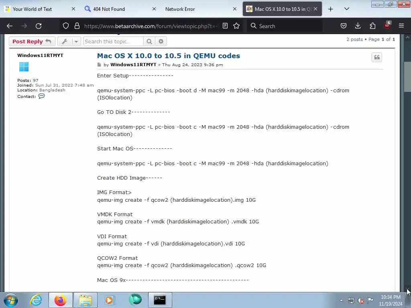Click the author link beside 'by'

[x=133, y=65]
